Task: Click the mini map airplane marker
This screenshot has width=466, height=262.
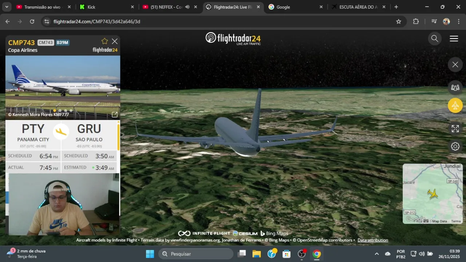Action: tap(433, 194)
